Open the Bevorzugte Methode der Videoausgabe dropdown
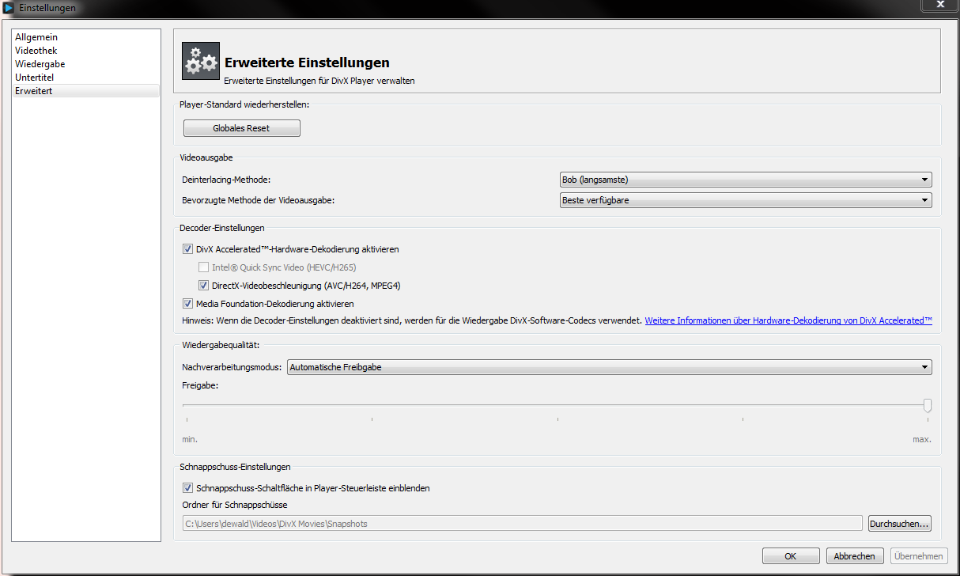This screenshot has height=576, width=960. (x=746, y=200)
